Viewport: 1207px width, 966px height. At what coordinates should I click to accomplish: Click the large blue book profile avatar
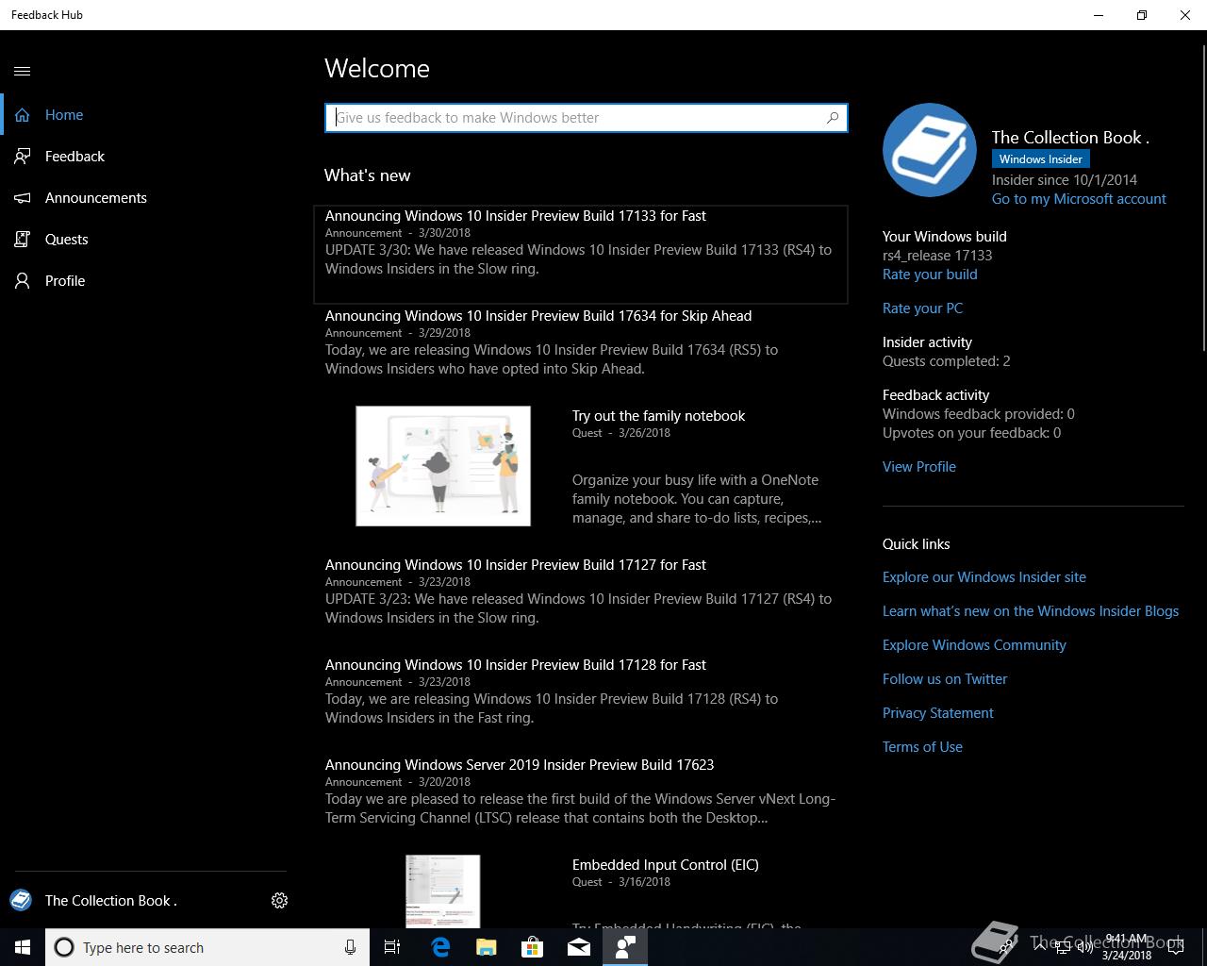[930, 150]
